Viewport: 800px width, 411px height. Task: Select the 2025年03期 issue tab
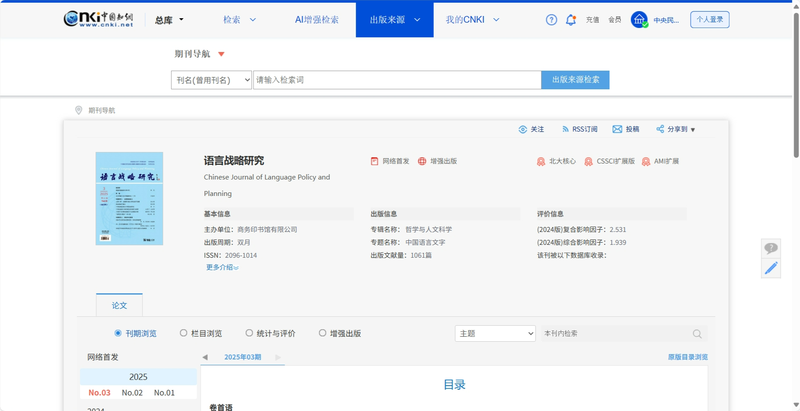[243, 357]
